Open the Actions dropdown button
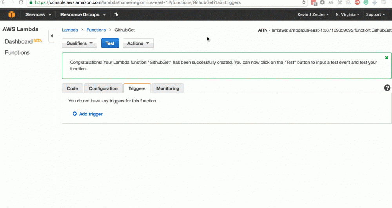This screenshot has width=392, height=208. click(x=138, y=43)
